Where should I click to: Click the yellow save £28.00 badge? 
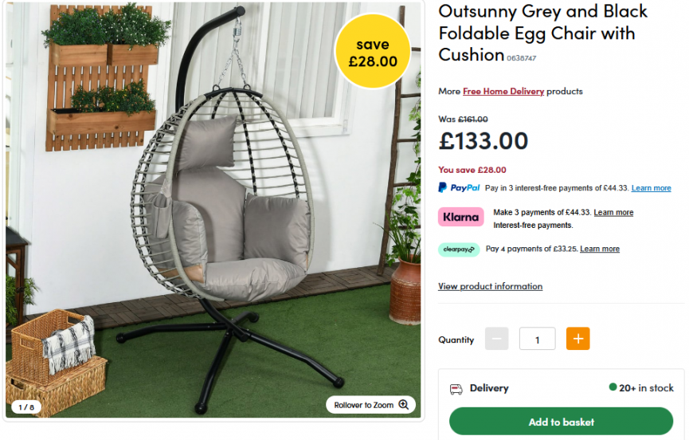(373, 51)
